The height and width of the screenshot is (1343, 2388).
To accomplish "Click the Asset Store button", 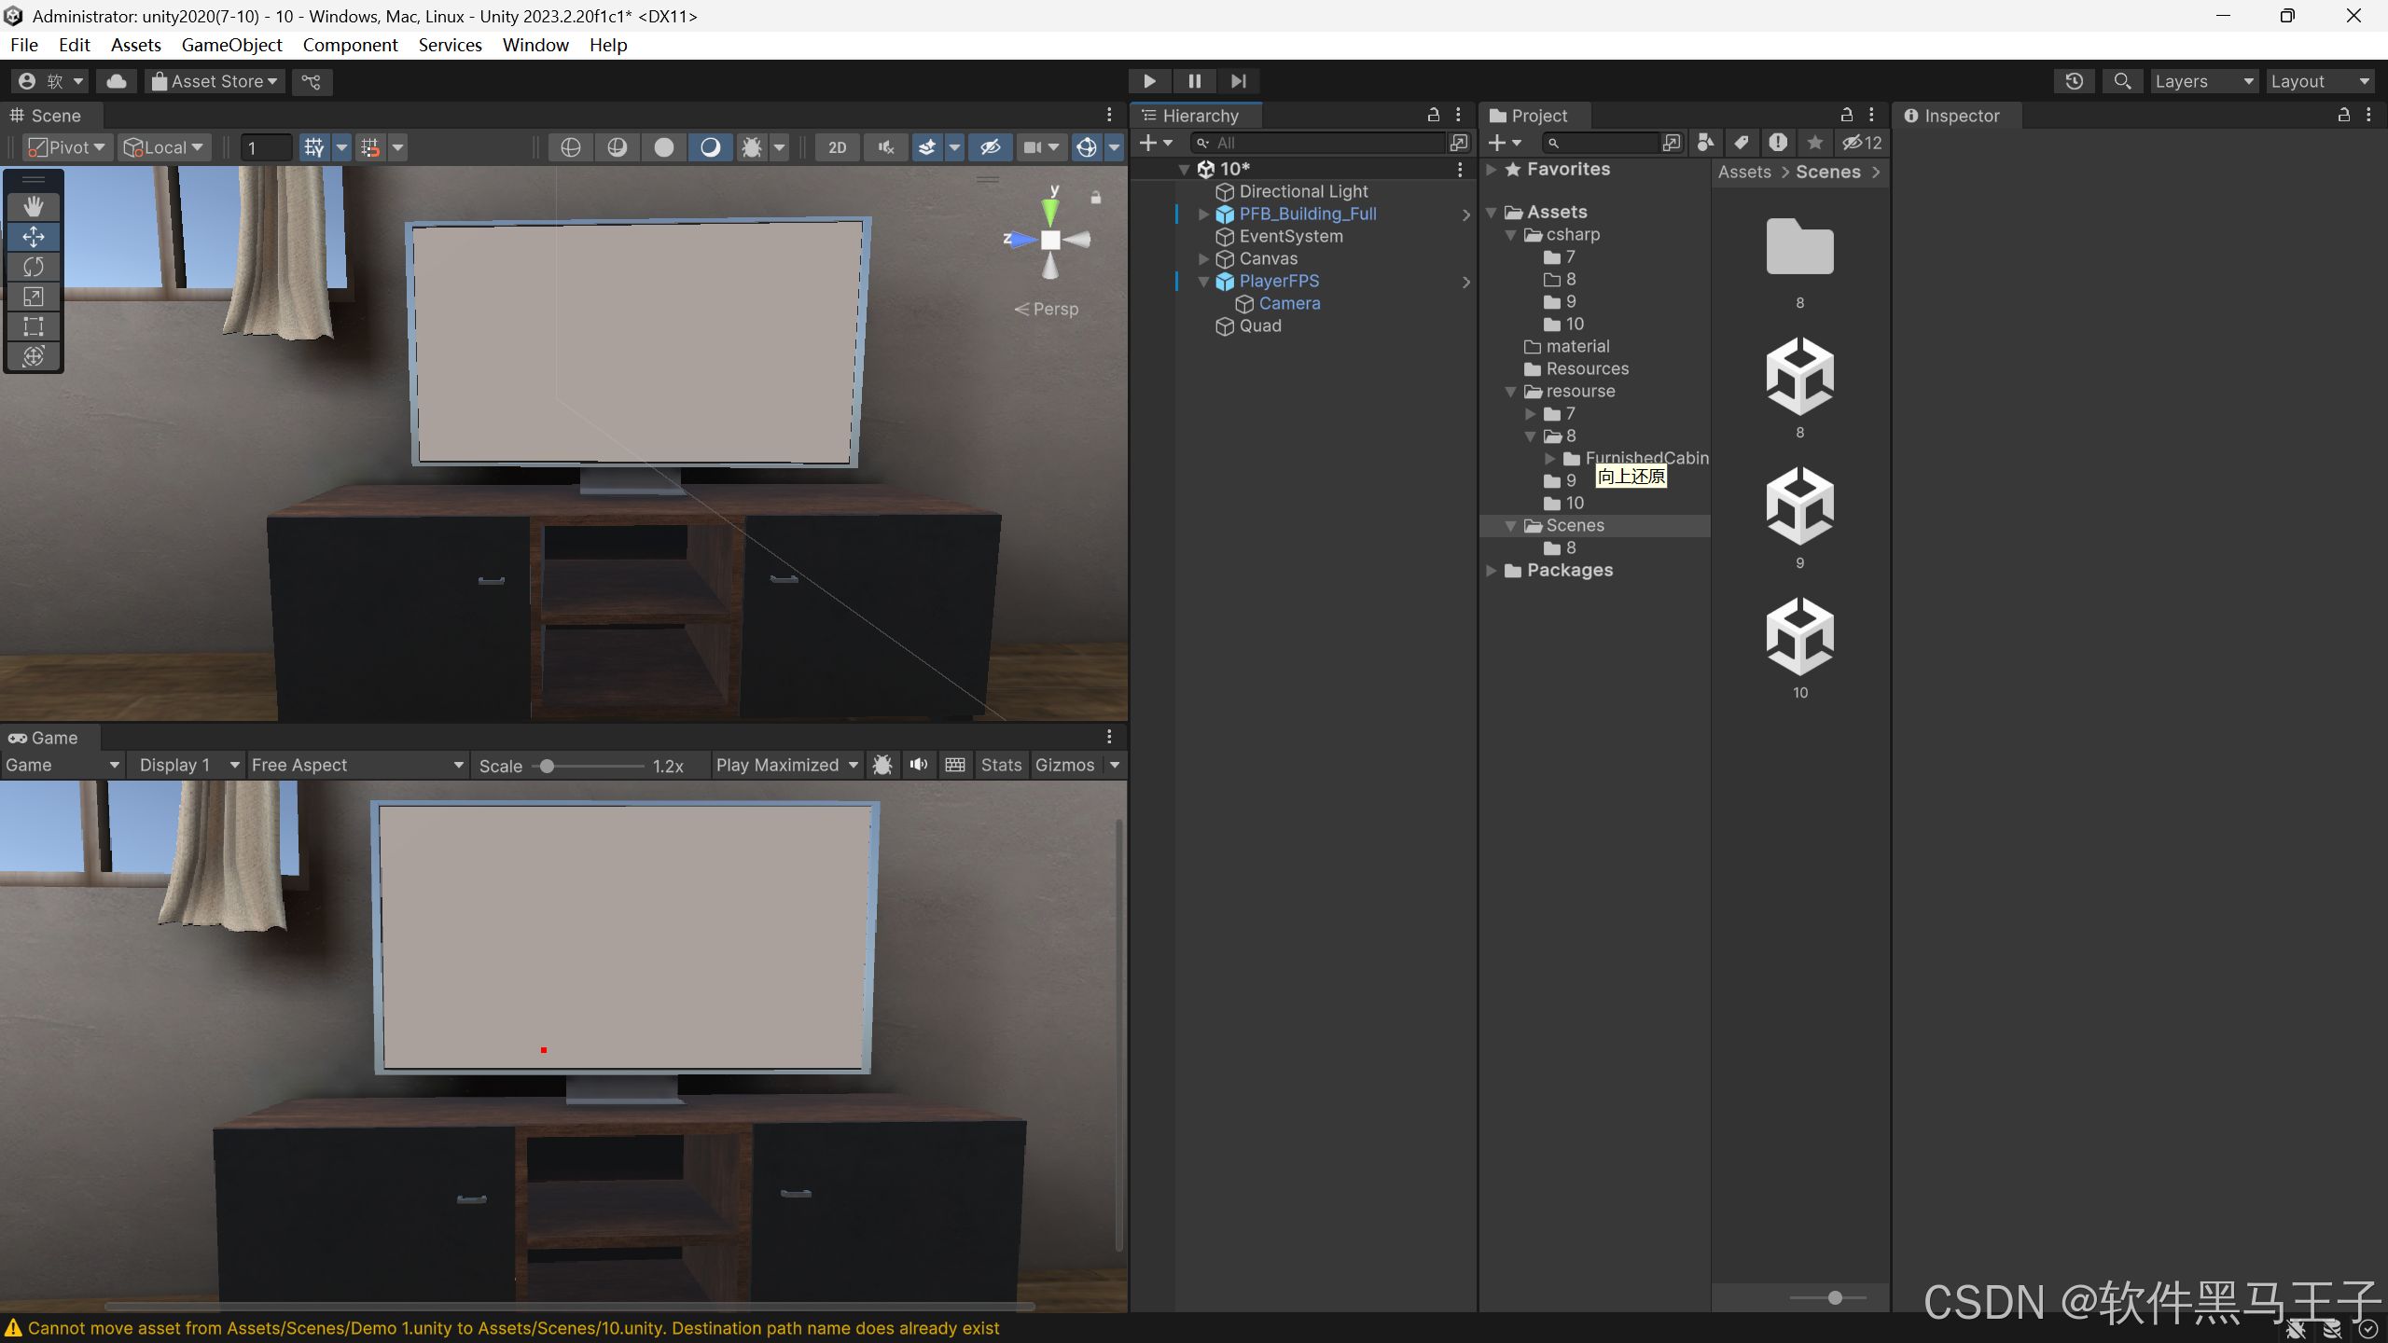I will tap(215, 81).
